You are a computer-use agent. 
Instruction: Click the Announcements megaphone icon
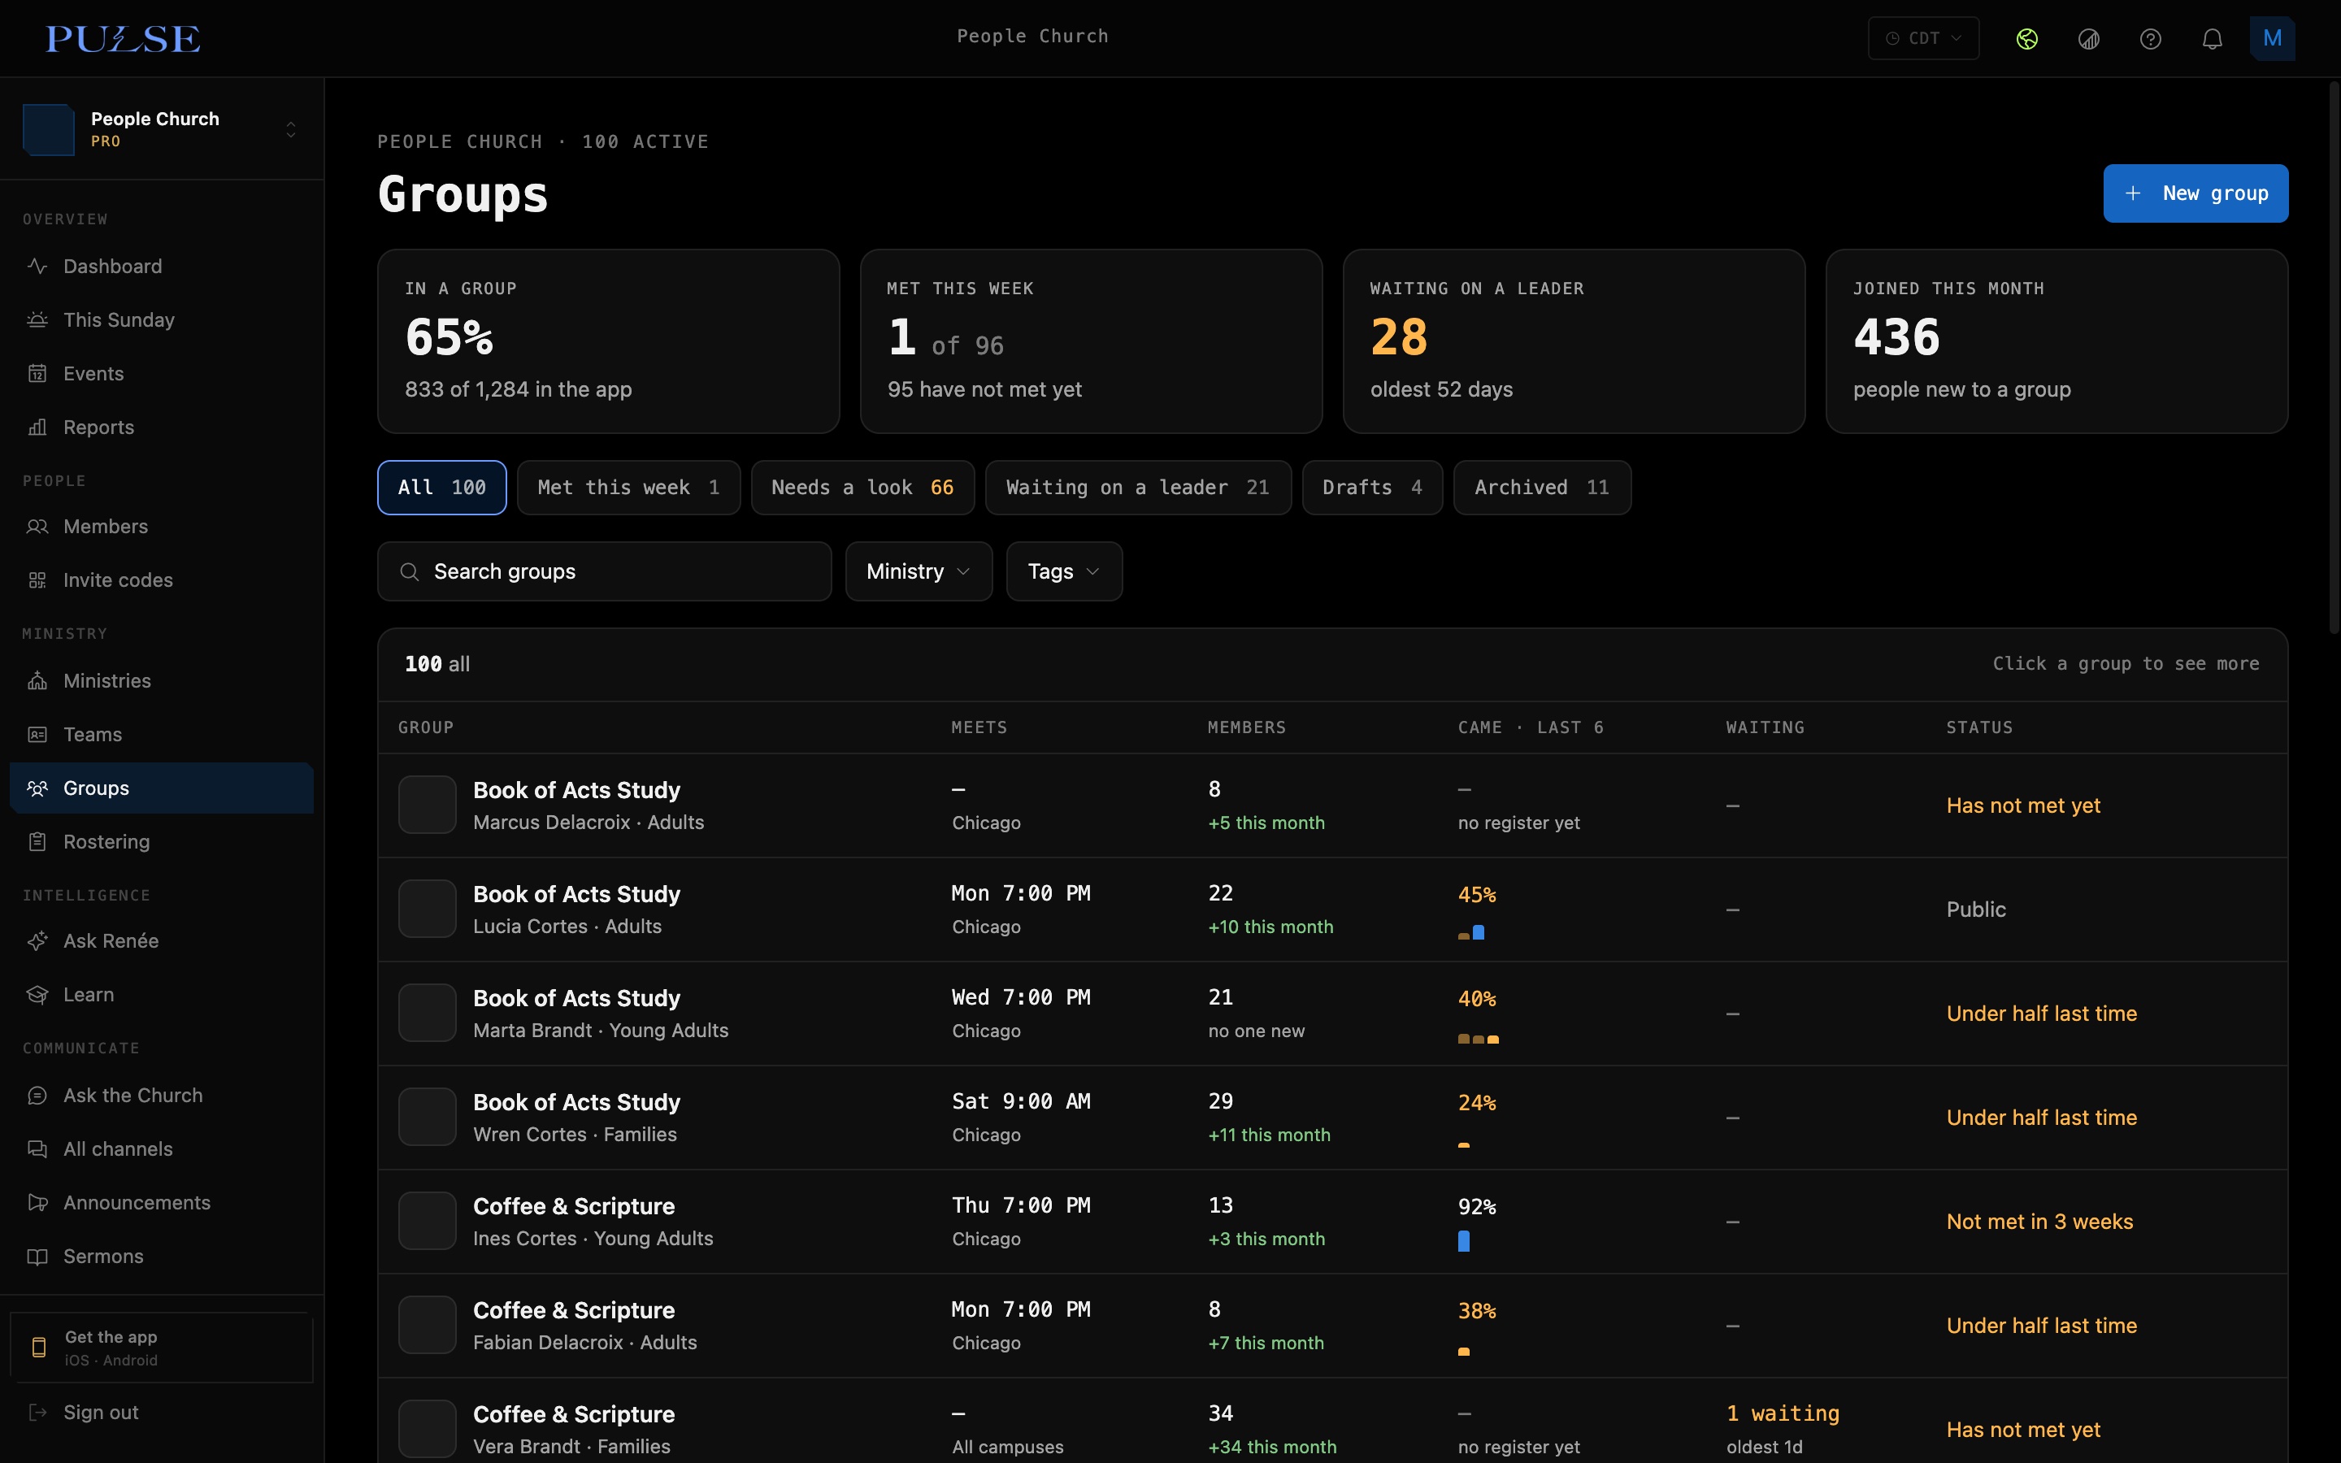37,1203
